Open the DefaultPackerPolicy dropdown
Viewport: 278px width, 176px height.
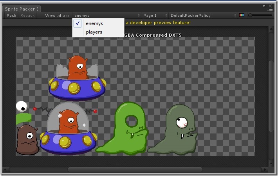click(x=203, y=16)
